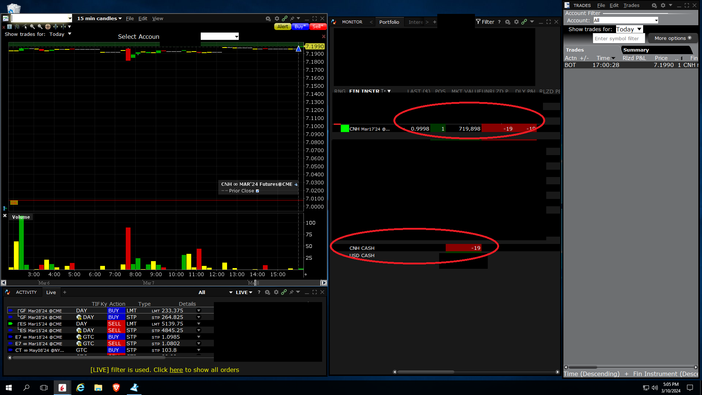Click the trendline cursor tool icon
Screen dimensions: 702x395
25,27
